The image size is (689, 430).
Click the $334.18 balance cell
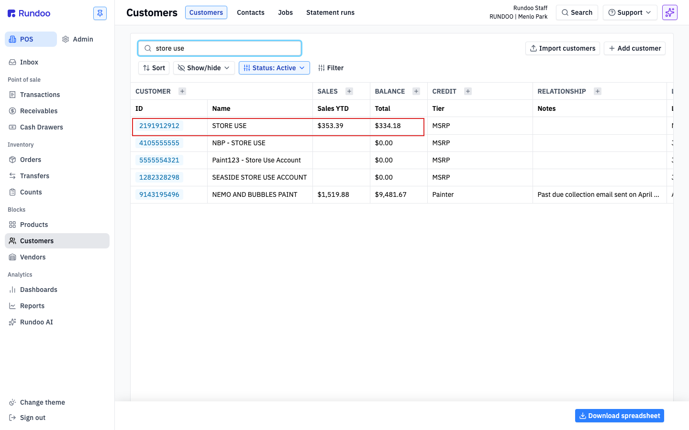[399, 126]
